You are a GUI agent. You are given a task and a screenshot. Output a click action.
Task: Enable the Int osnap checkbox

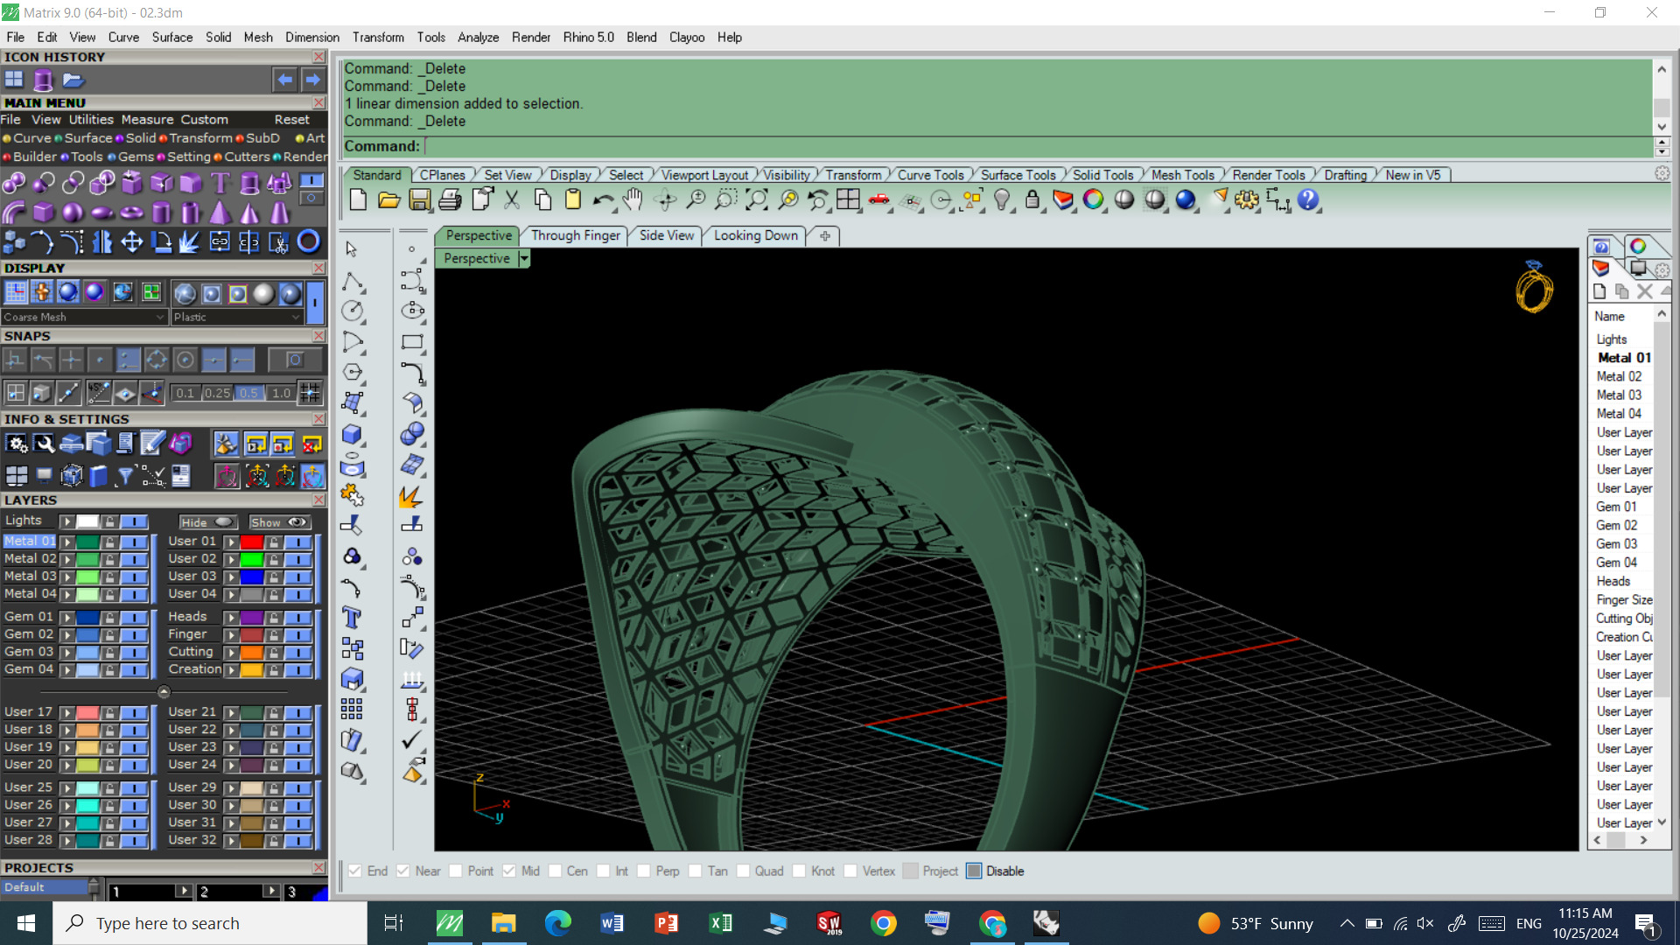pyautogui.click(x=603, y=871)
